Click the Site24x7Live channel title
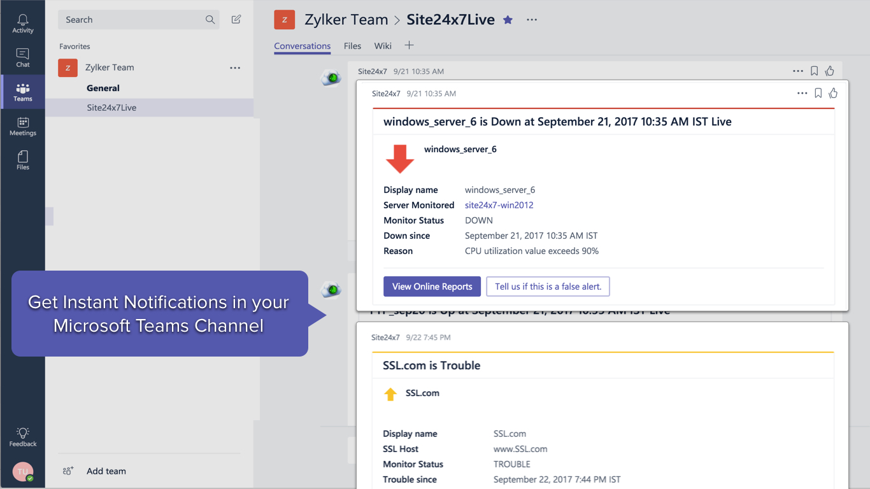Screen dimensions: 870x489 [451, 20]
